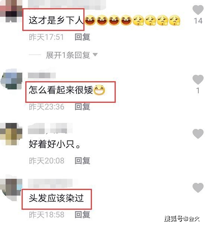Like the 好着好小只 comment
The image size is (205, 225).
click(x=198, y=134)
